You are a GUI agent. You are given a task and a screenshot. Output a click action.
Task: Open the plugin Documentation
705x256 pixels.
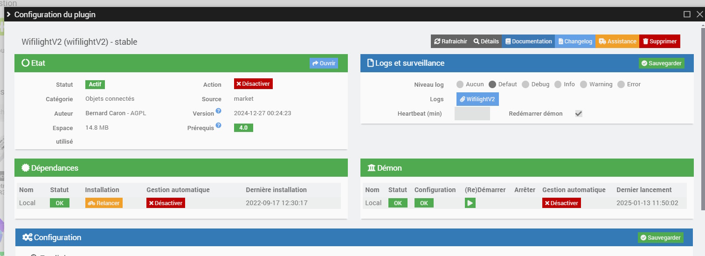pos(528,41)
